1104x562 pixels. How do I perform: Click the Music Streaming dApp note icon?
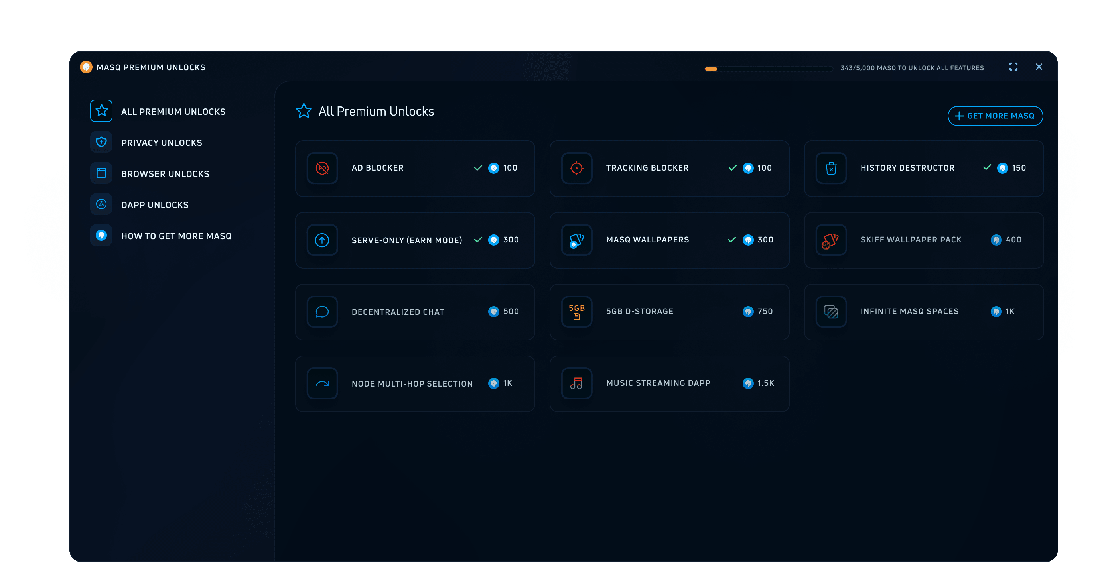[576, 383]
